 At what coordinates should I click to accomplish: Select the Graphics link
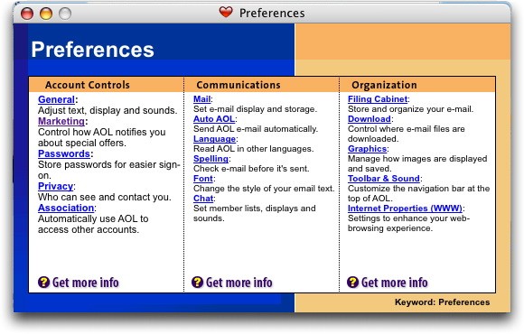tap(368, 149)
